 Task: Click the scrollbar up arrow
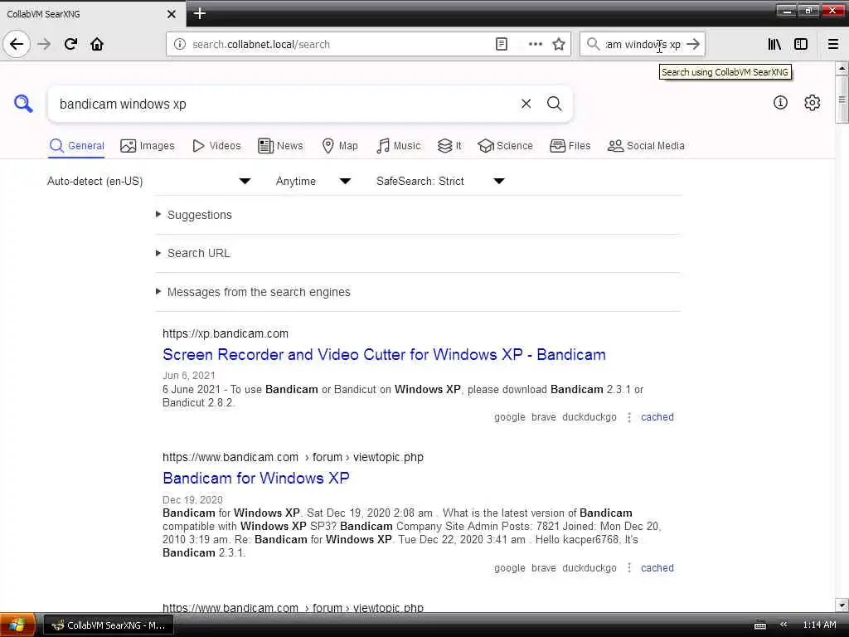tap(842, 68)
